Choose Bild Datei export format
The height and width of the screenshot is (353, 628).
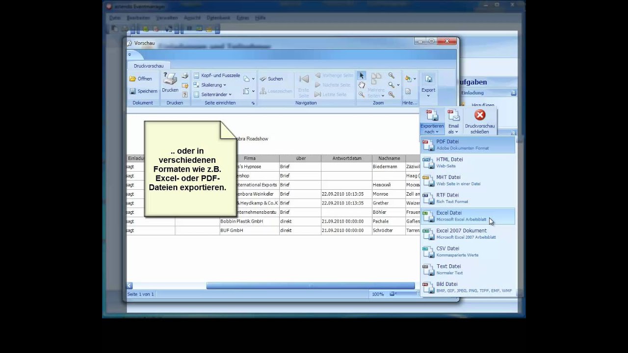[468, 287]
